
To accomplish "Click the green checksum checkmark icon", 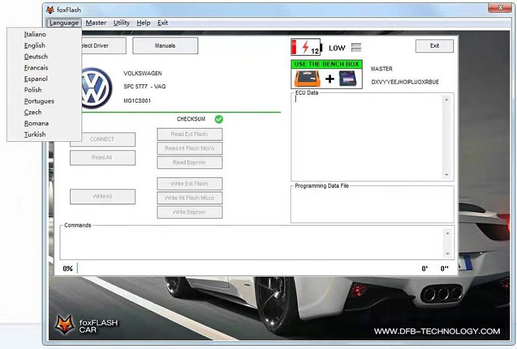I will point(219,119).
